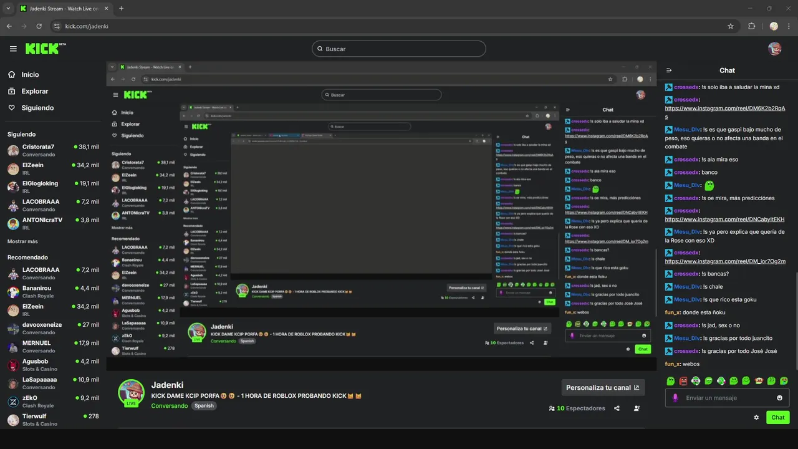Open a new browser tab
The height and width of the screenshot is (449, 798).
click(x=121, y=8)
